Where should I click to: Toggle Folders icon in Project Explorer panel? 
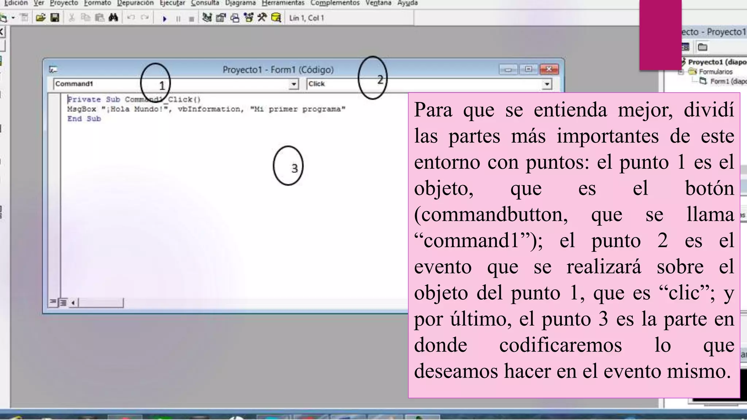(x=702, y=47)
